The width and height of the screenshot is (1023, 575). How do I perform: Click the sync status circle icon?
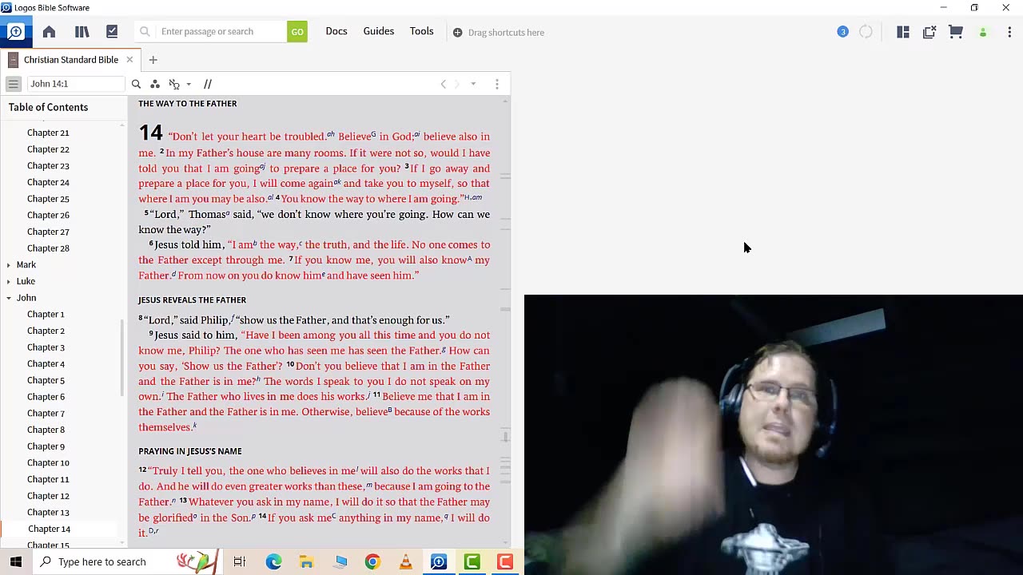click(x=866, y=32)
